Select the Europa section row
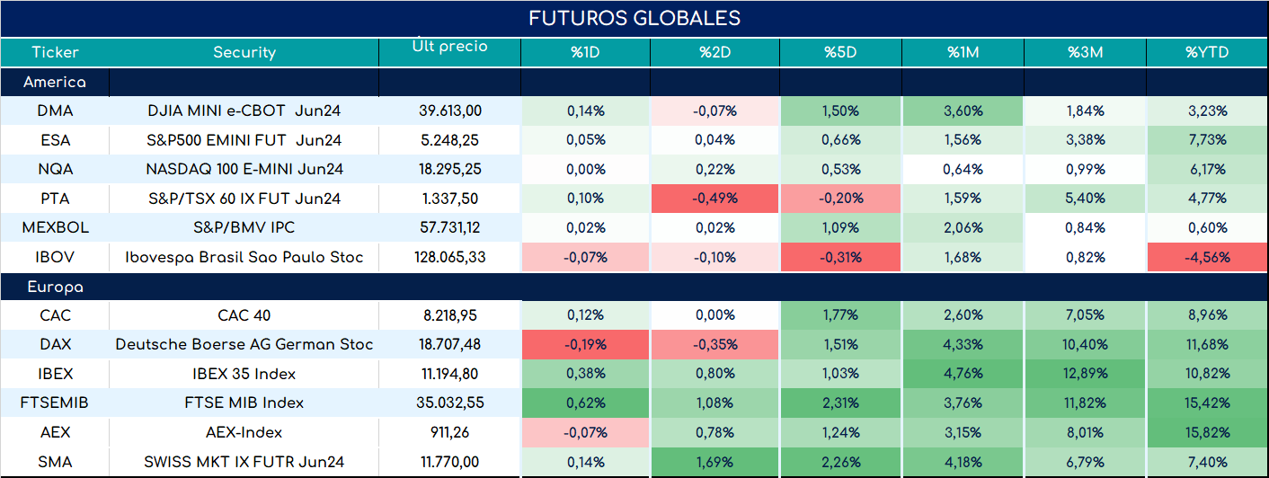Image resolution: width=1269 pixels, height=478 pixels. coord(634,287)
